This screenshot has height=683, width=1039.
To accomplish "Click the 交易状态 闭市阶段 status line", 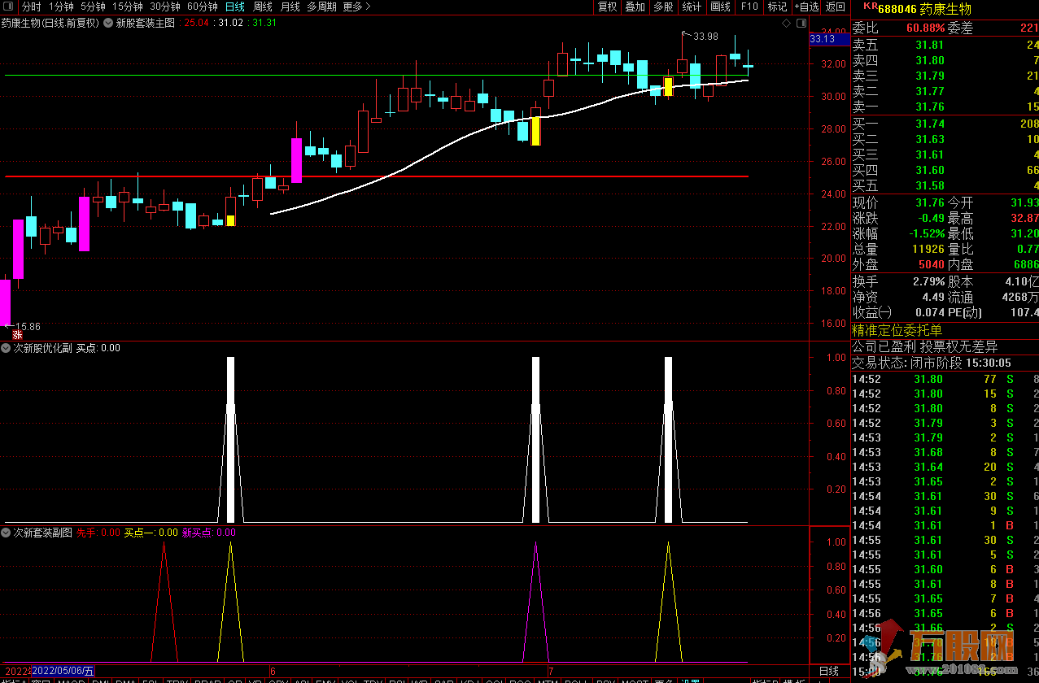I will 932,363.
